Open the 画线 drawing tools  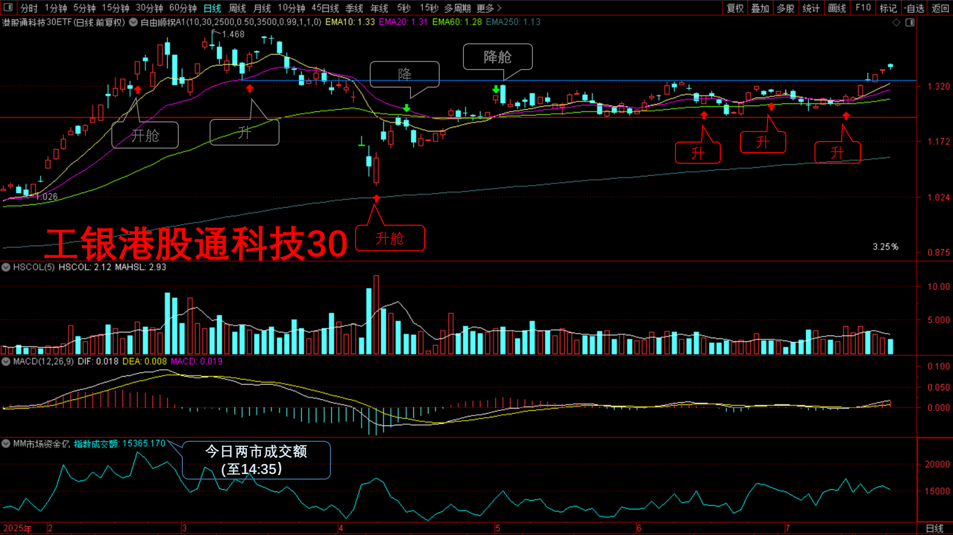click(837, 8)
